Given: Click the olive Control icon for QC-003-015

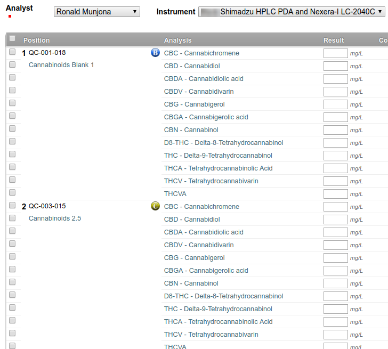Looking at the screenshot, I should click(x=155, y=206).
